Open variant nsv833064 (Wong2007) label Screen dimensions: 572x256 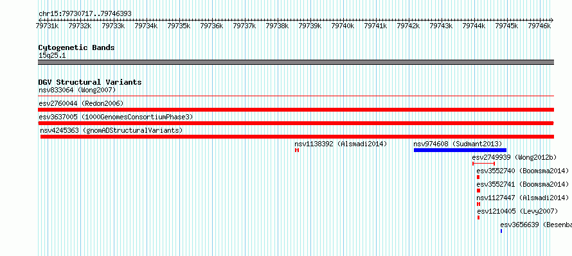(x=77, y=90)
